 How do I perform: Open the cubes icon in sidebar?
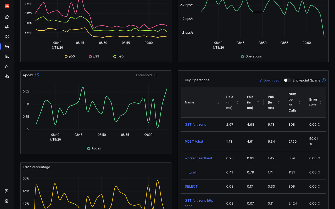click(x=7, y=76)
